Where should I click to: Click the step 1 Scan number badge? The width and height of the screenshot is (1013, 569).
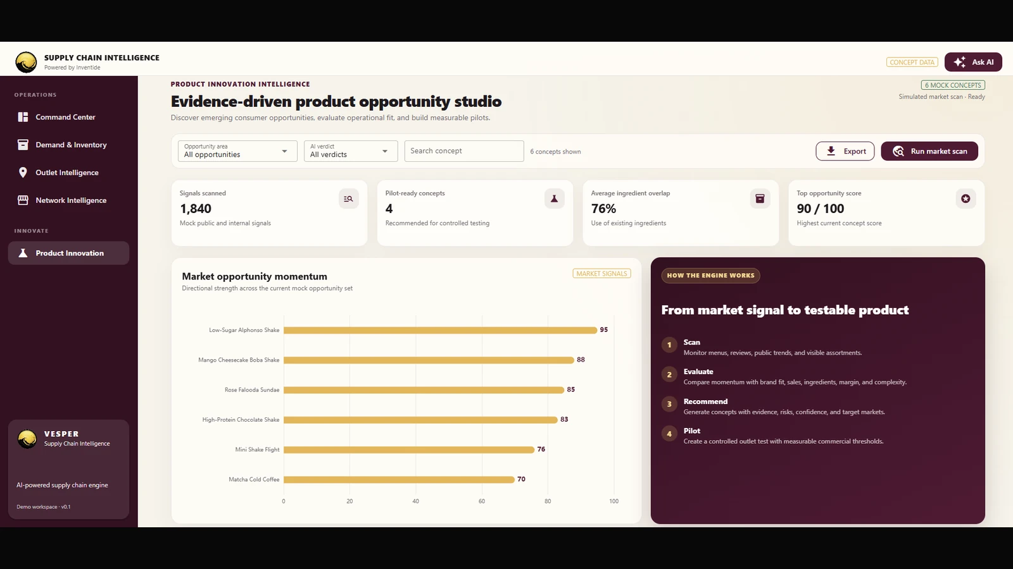pos(669,345)
